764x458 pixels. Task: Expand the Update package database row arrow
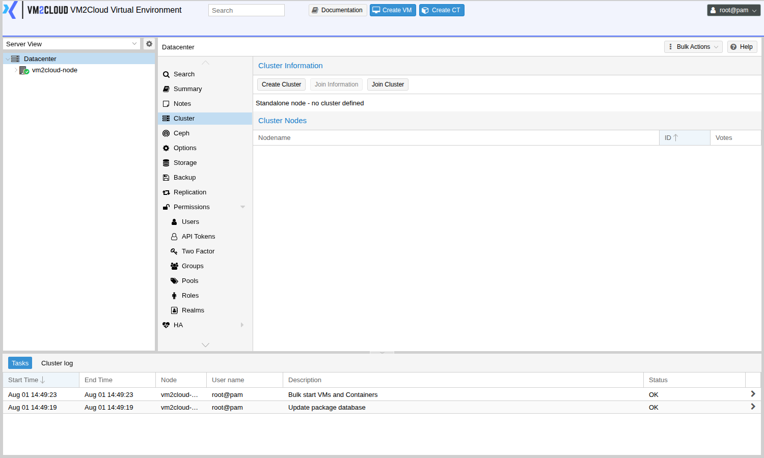tap(753, 407)
